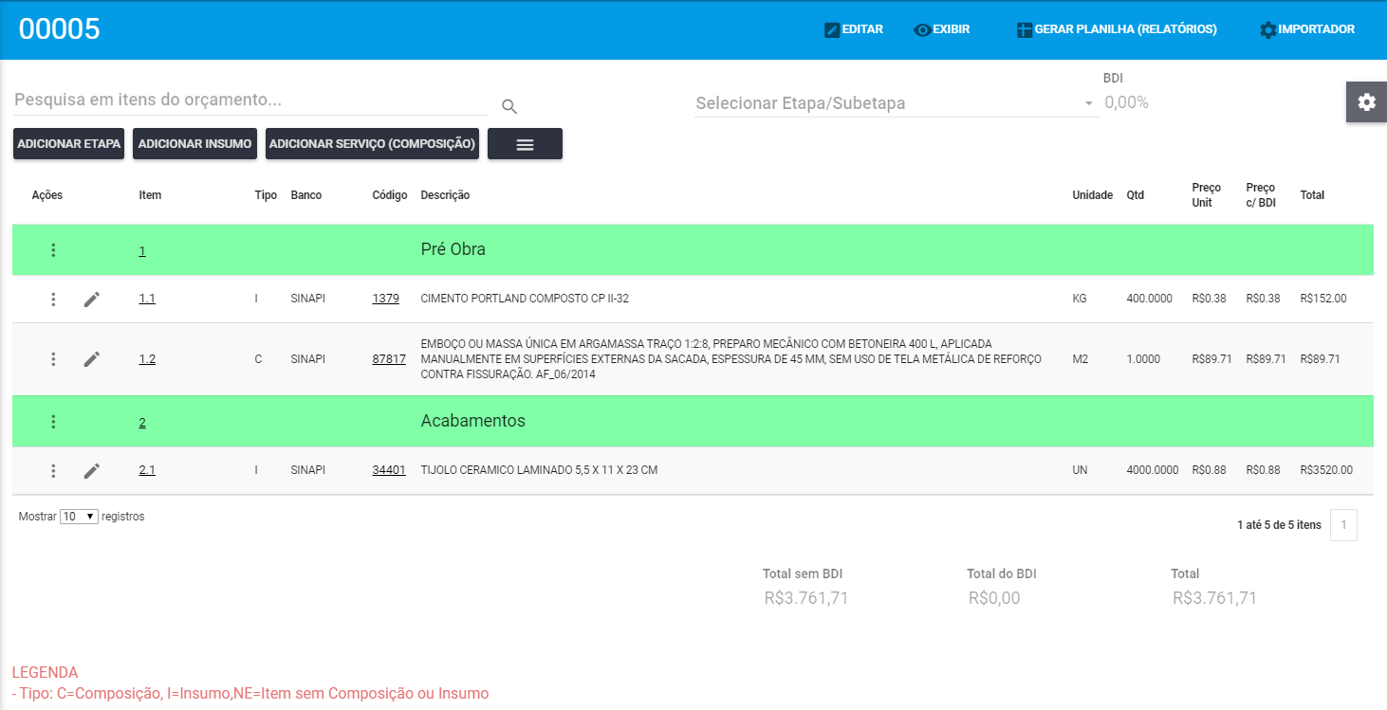Open item link 2
The width and height of the screenshot is (1387, 710).
[142, 423]
